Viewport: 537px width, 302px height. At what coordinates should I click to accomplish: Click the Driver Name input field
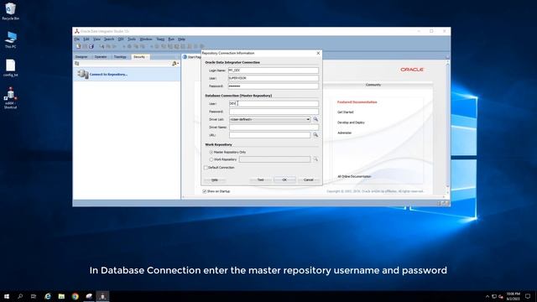tap(274, 127)
